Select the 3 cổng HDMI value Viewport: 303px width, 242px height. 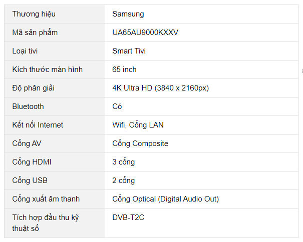[x=123, y=162]
